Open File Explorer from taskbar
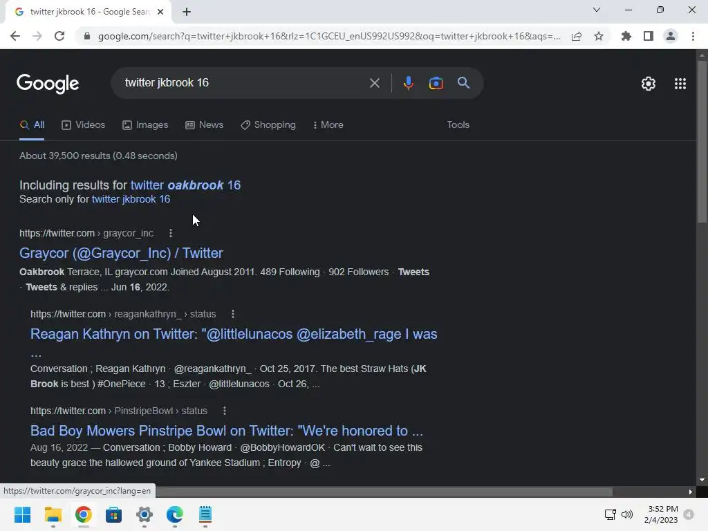 53,514
